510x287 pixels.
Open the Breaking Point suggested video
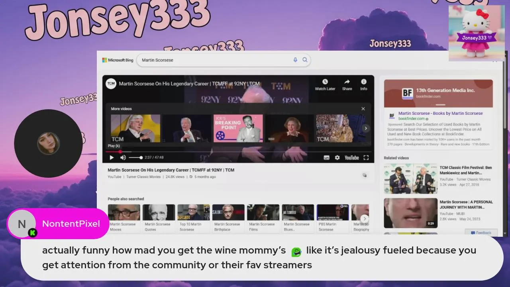(x=238, y=128)
